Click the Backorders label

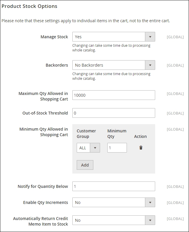point(57,65)
